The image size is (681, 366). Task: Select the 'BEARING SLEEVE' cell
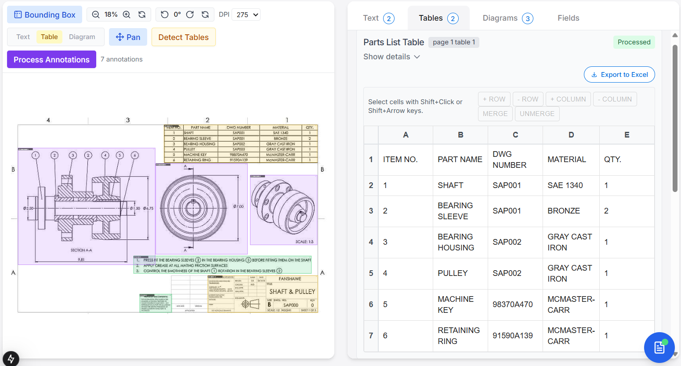pos(460,211)
